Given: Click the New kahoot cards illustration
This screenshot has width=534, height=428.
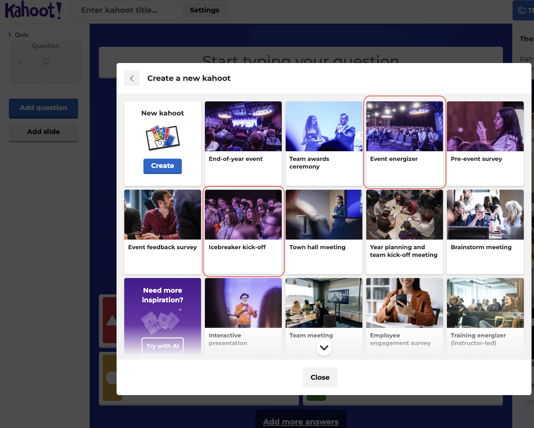Looking at the screenshot, I should click(x=163, y=138).
